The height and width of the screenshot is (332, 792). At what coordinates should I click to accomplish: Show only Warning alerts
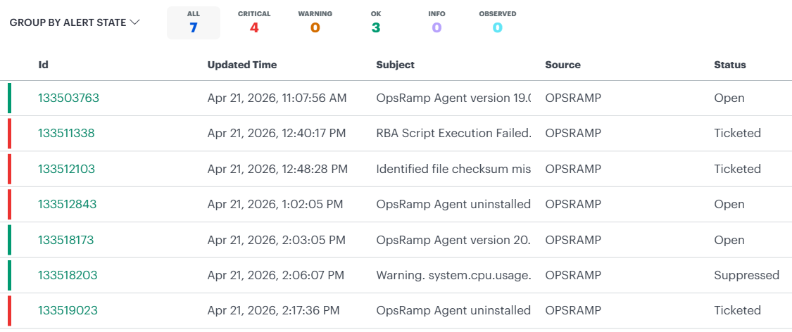pos(315,23)
